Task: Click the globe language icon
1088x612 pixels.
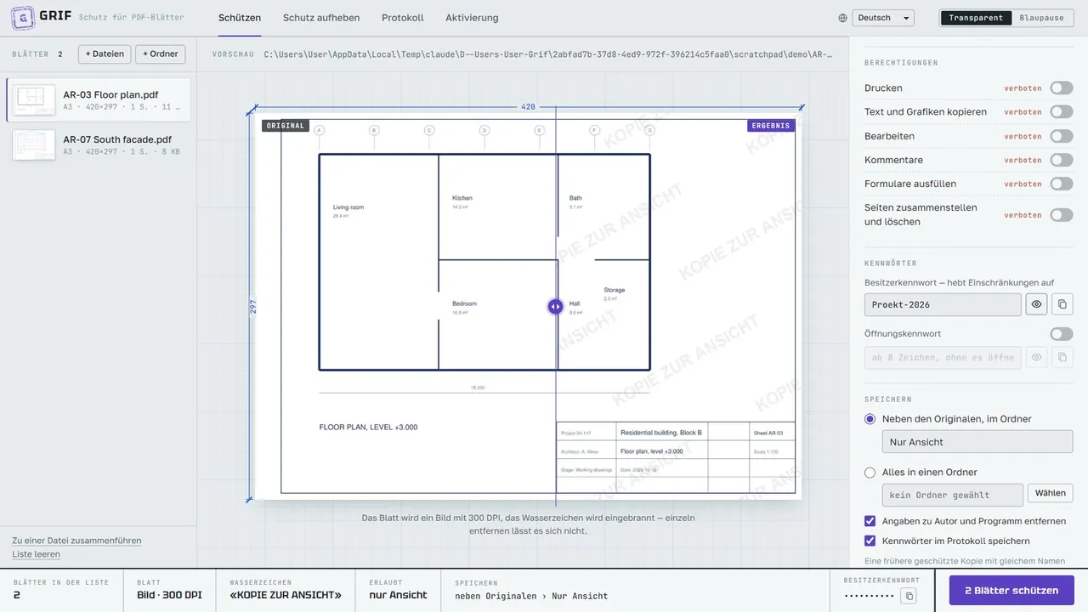Action: (x=842, y=18)
